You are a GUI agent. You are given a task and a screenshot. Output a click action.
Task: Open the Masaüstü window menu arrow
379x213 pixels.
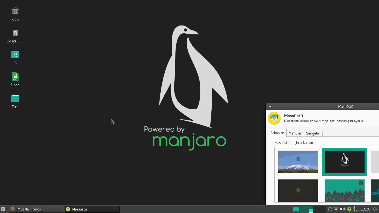coord(270,106)
